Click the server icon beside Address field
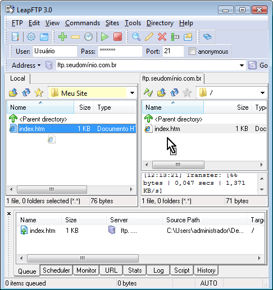This screenshot has width=273, height=290. coord(49,65)
